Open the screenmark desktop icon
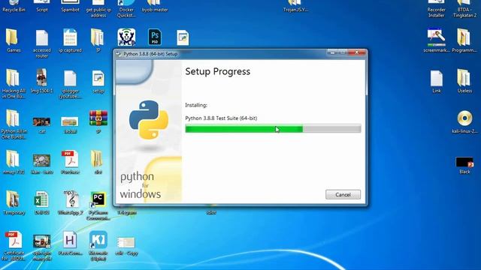The width and height of the screenshot is (481, 270). pyautogui.click(x=436, y=40)
